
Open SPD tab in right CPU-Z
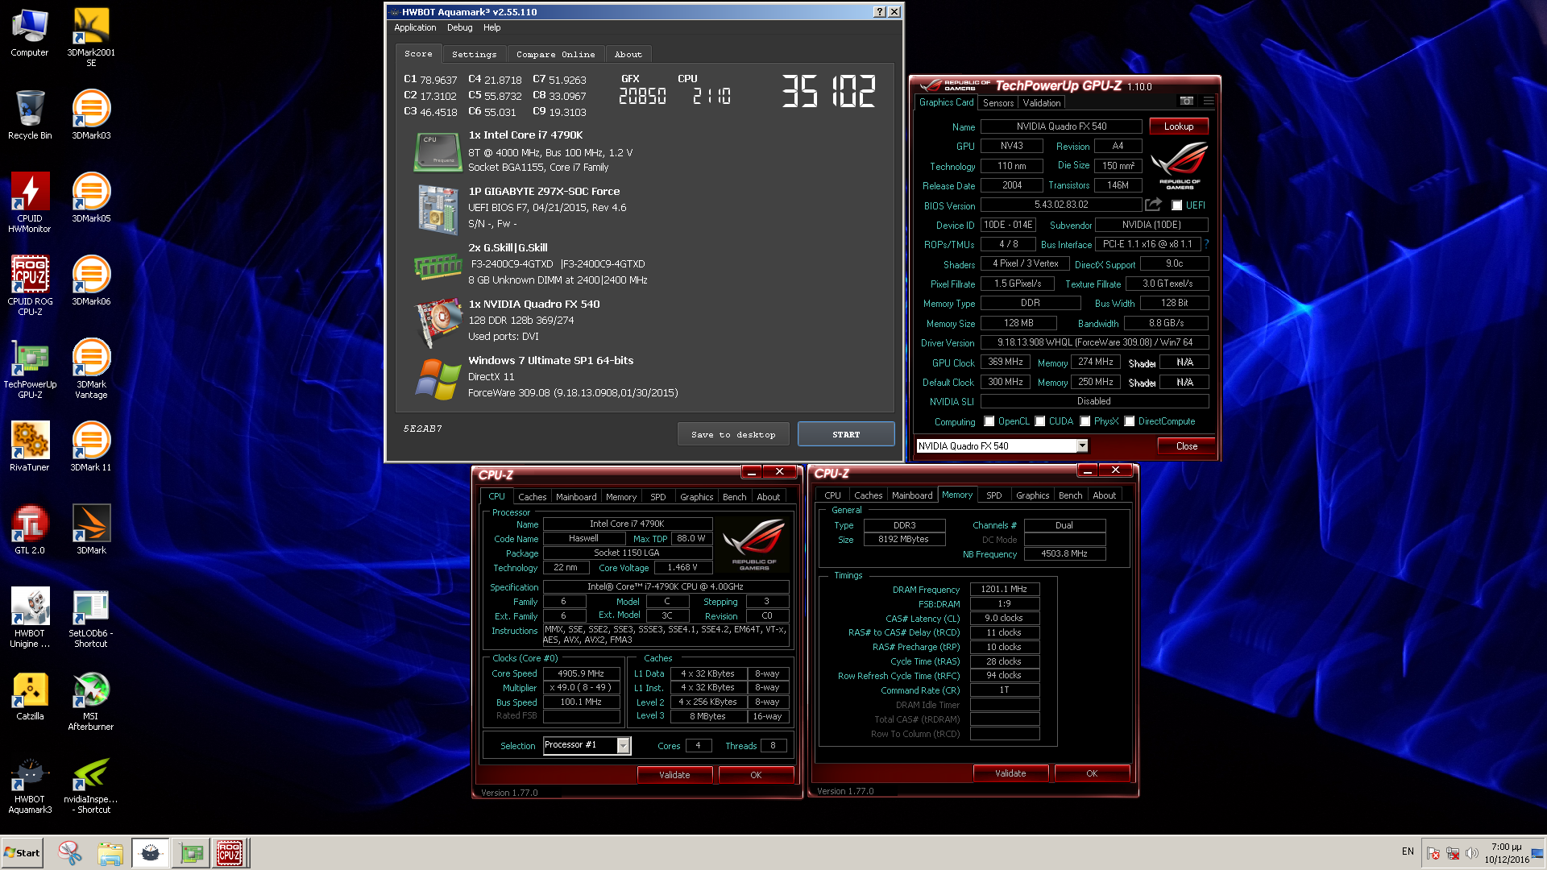994,495
